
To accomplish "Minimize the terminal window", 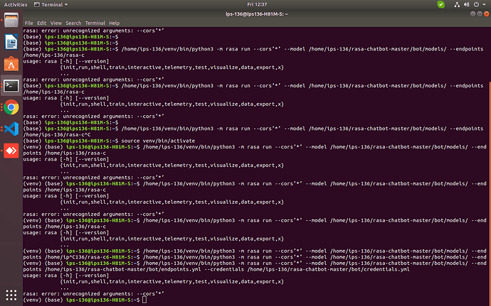I will [x=472, y=14].
